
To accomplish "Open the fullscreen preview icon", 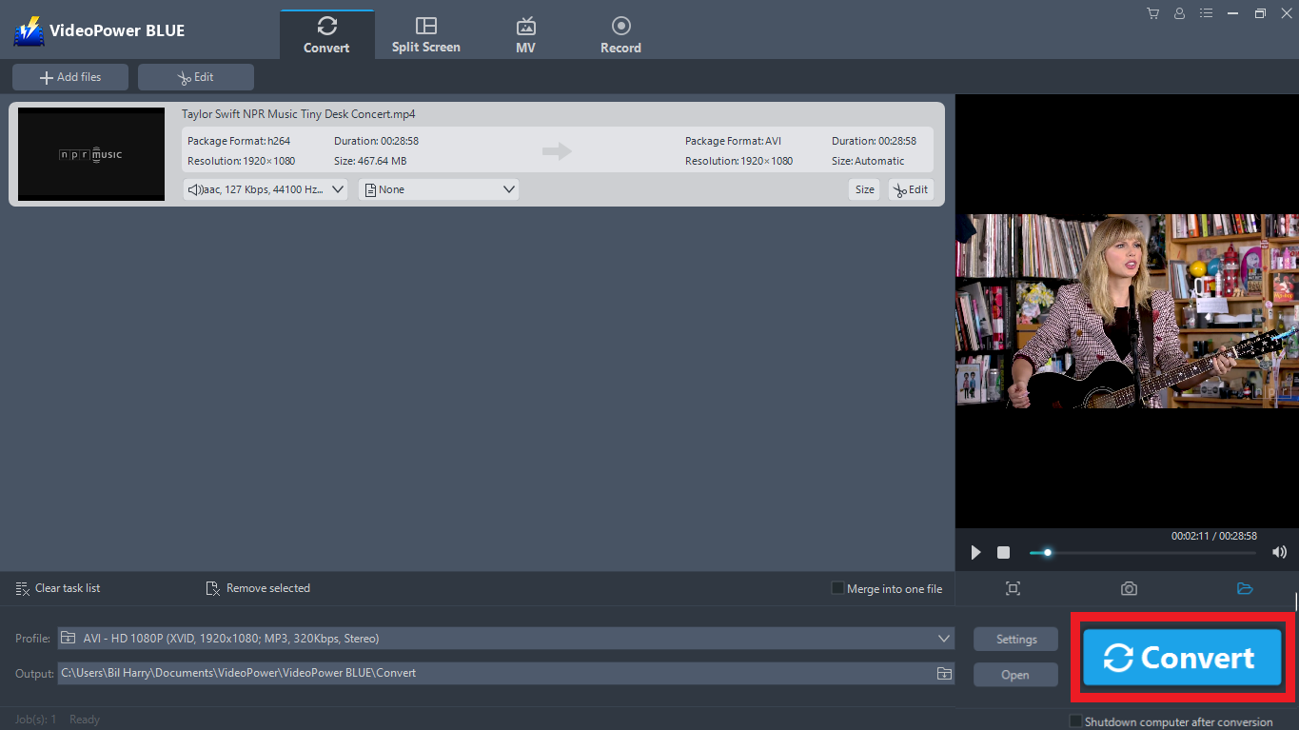I will [x=1013, y=588].
